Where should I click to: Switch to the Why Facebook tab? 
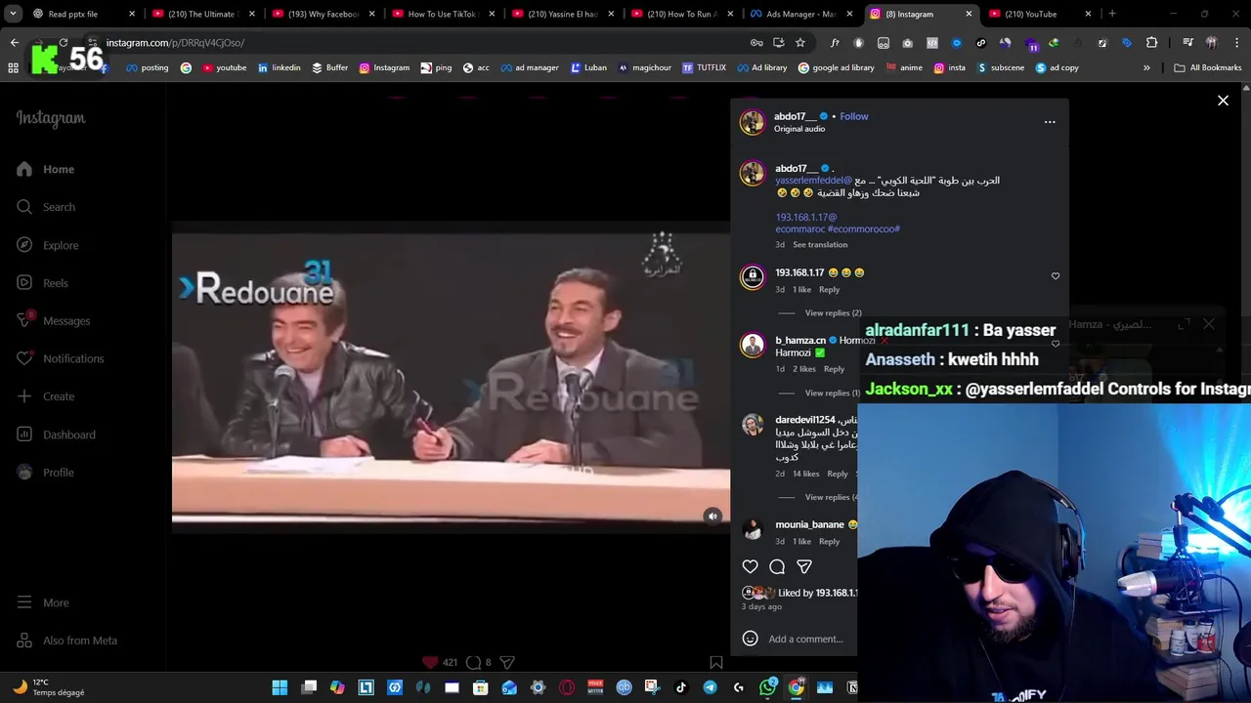click(x=323, y=14)
